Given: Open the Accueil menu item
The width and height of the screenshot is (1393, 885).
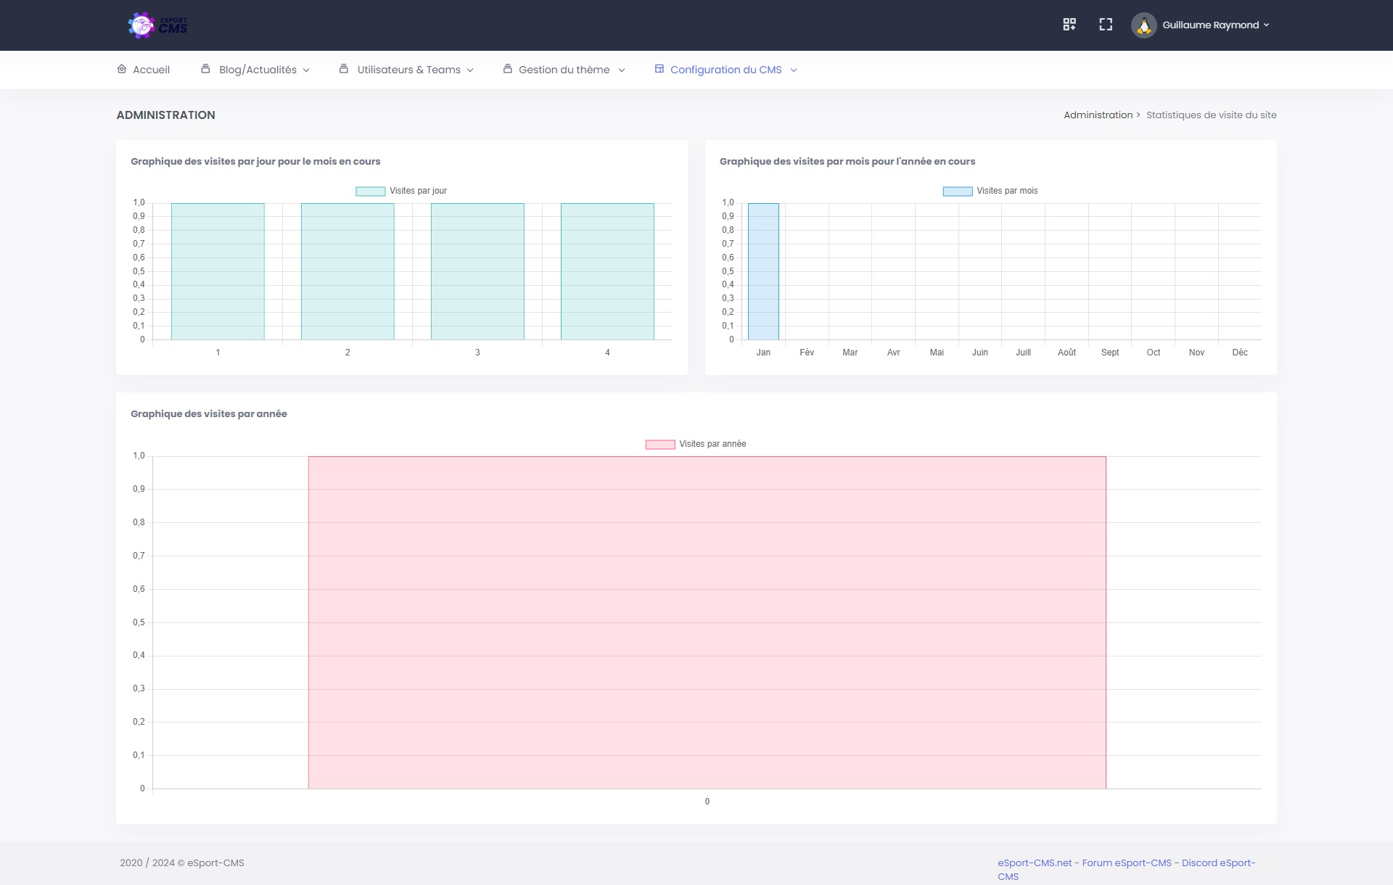Looking at the screenshot, I should (144, 70).
